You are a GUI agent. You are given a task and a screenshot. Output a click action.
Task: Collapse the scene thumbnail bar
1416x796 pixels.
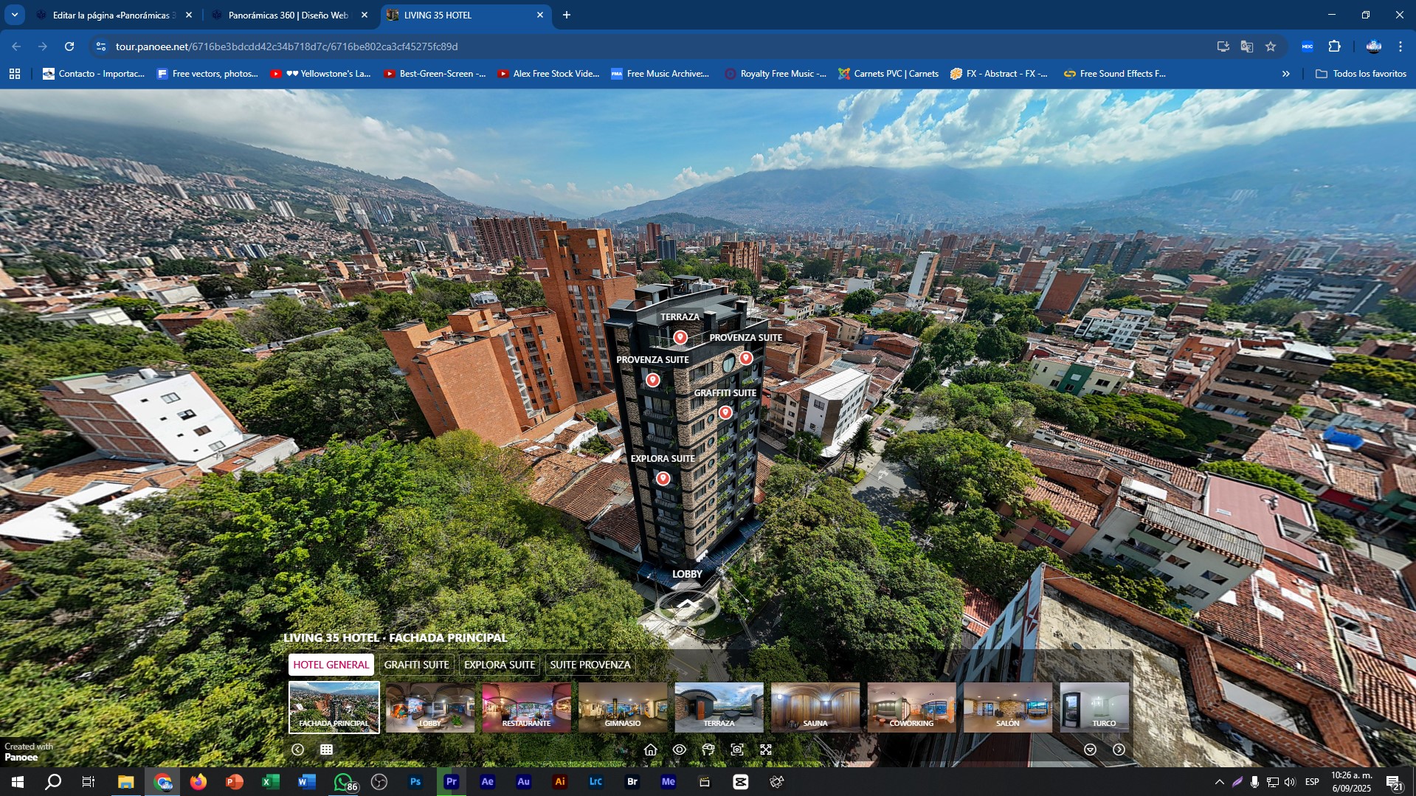[1090, 750]
